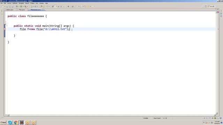Click the External Tools run icon

coord(25,6)
